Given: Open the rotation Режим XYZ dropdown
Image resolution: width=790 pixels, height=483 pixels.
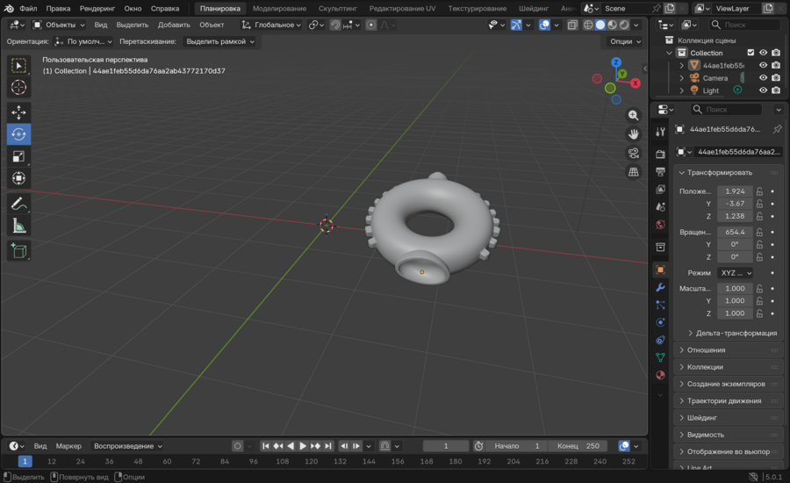Looking at the screenshot, I should coord(736,273).
